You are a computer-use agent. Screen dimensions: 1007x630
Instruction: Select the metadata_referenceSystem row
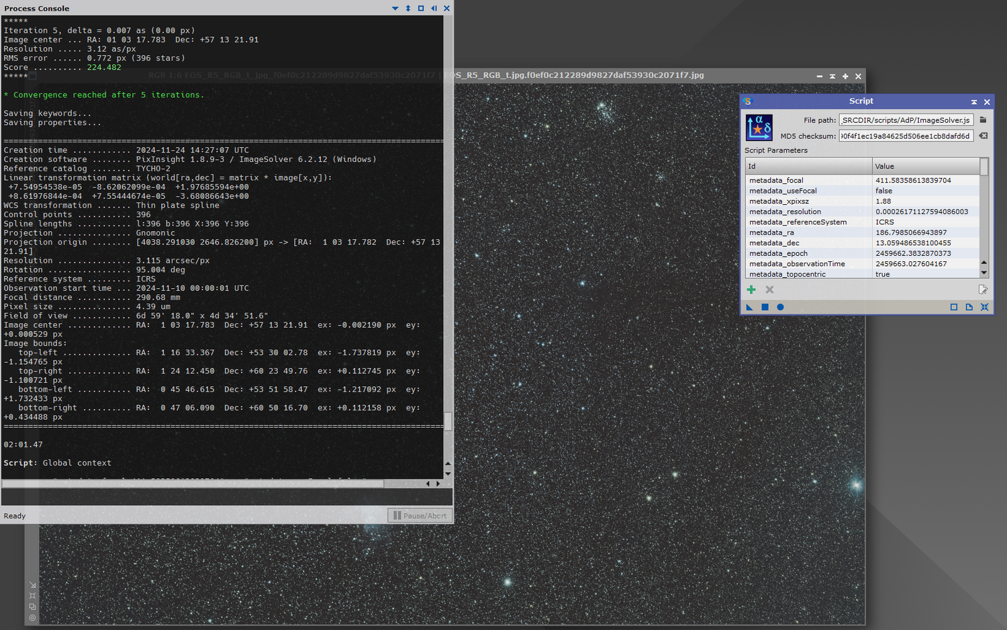point(863,222)
